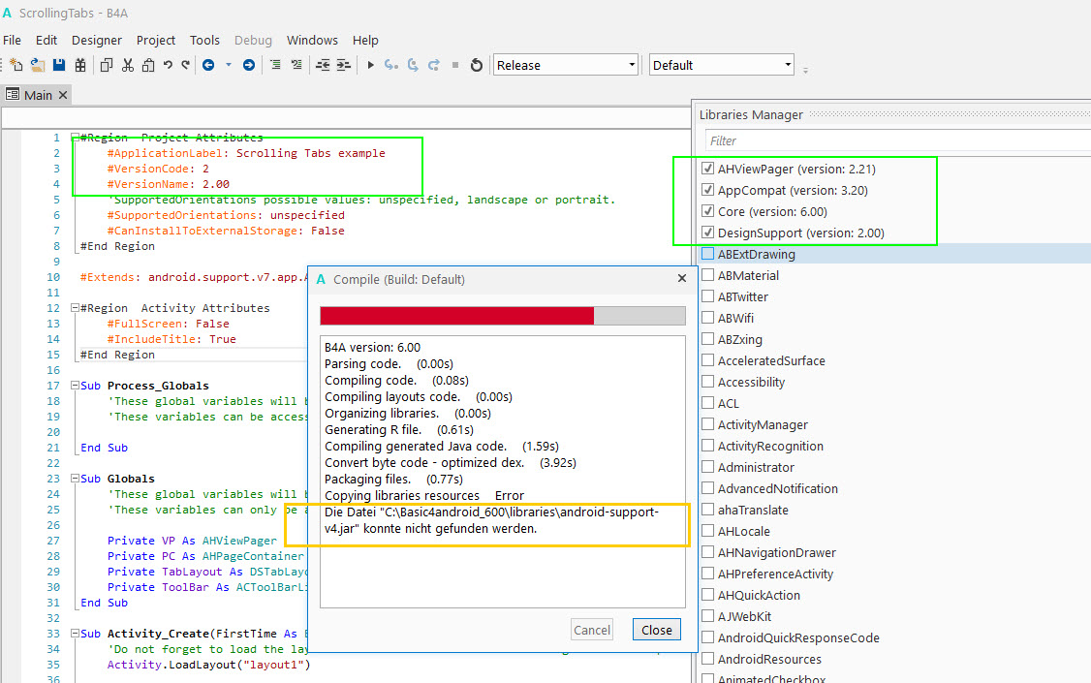Click the Save (floppy disk) toolbar icon
This screenshot has height=683, width=1091.
(x=59, y=65)
